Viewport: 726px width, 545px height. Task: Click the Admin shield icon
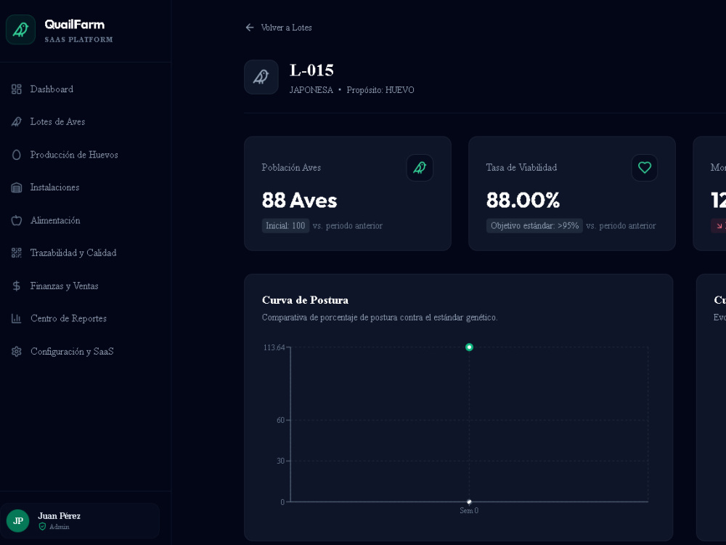[43, 526]
